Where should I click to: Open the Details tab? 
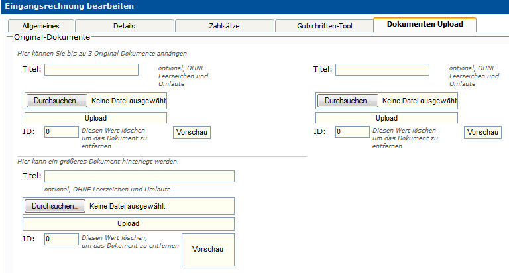tap(123, 26)
